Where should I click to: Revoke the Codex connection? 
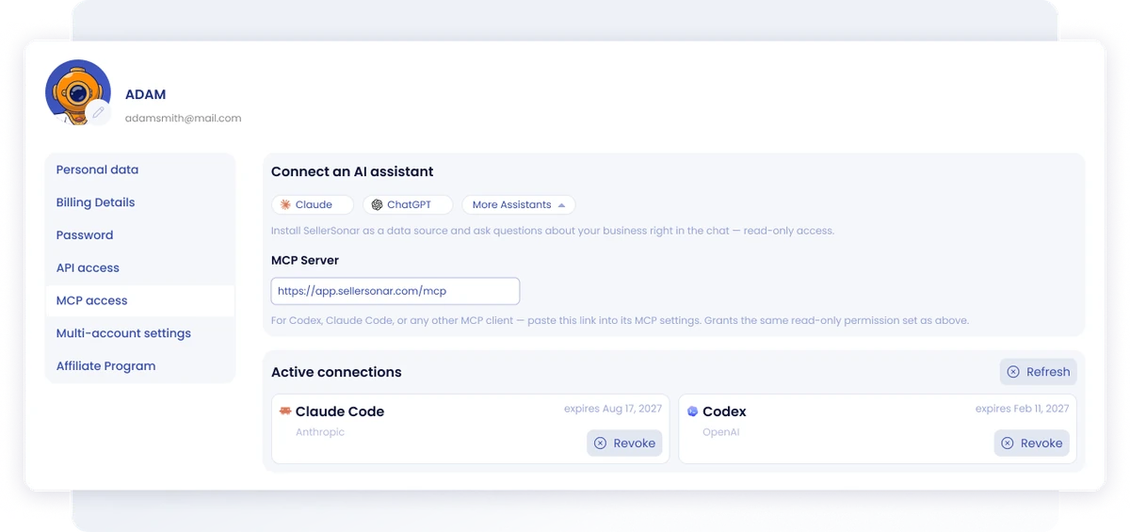tap(1031, 443)
